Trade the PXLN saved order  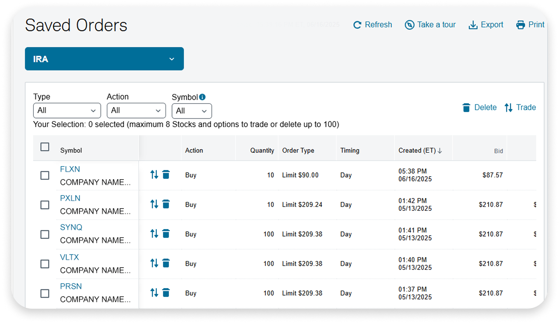coord(154,204)
